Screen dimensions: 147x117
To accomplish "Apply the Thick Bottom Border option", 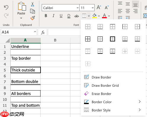I will click(x=137, y=39).
